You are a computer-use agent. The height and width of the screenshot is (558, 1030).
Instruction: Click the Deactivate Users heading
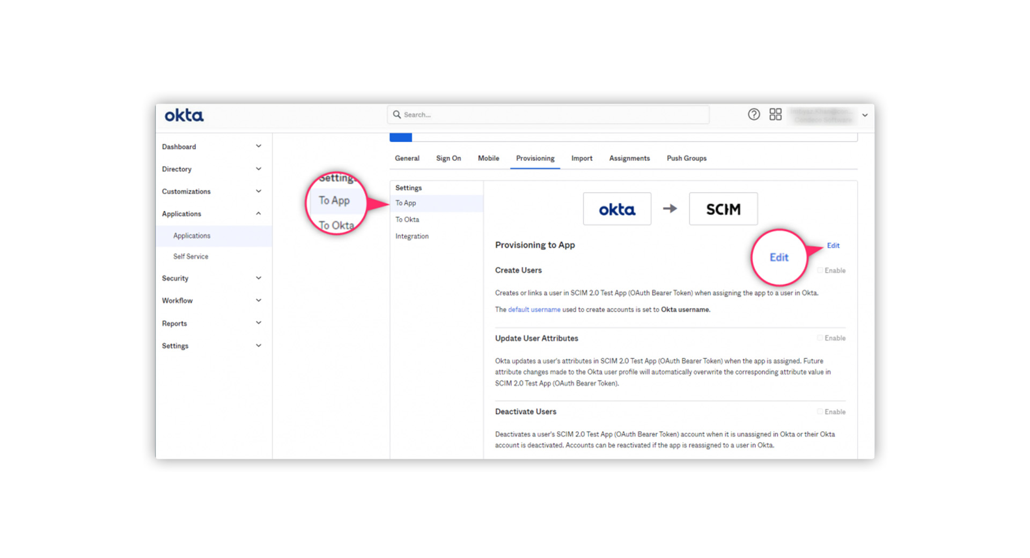(526, 412)
